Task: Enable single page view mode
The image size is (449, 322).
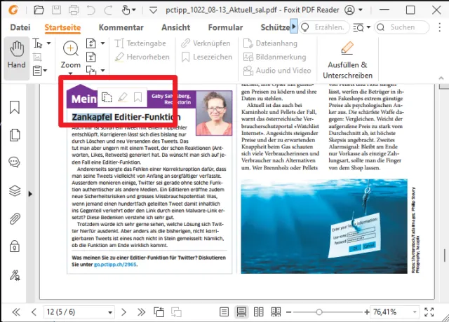Action: (x=224, y=312)
